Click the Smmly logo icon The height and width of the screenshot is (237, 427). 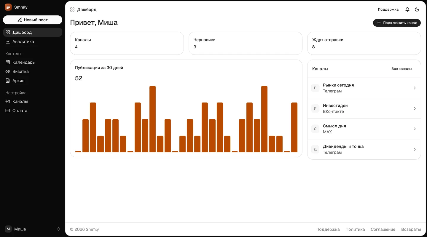tap(8, 7)
